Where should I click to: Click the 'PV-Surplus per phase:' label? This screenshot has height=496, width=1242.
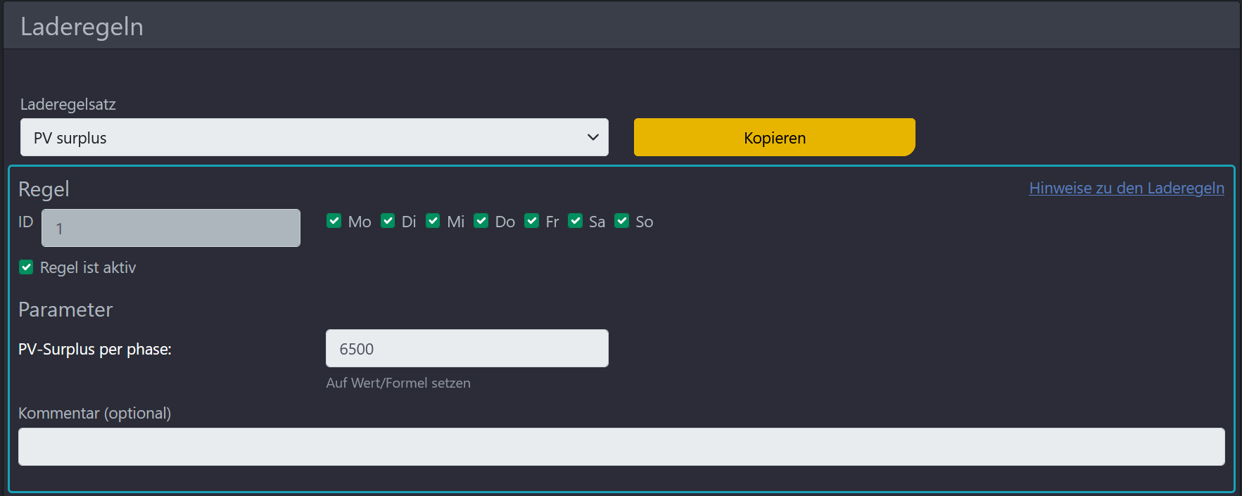click(x=95, y=350)
